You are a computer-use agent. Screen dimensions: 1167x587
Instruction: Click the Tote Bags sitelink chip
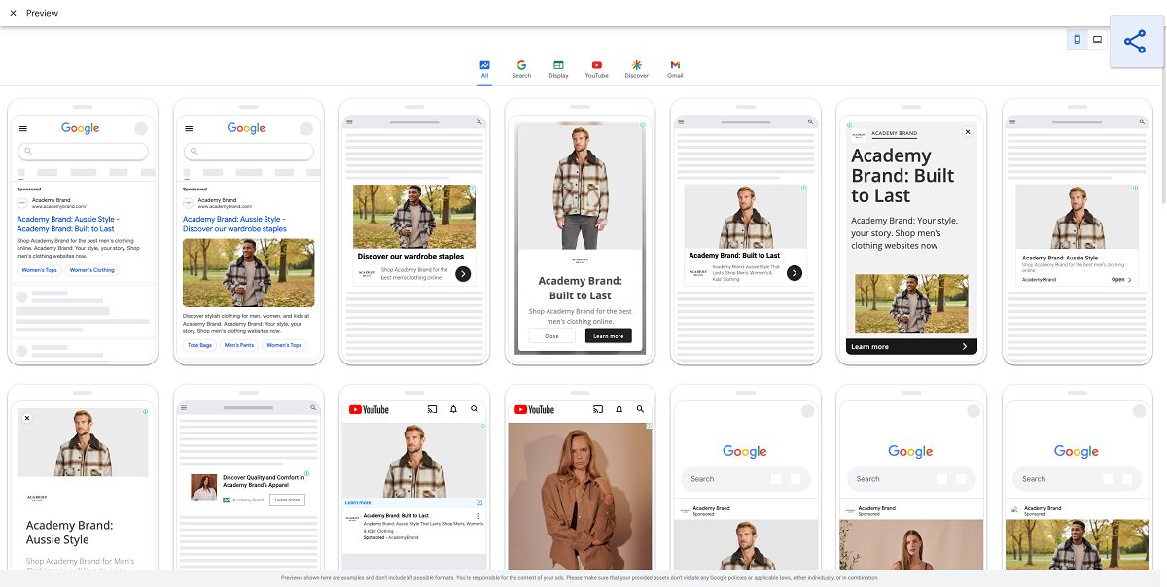coord(199,345)
